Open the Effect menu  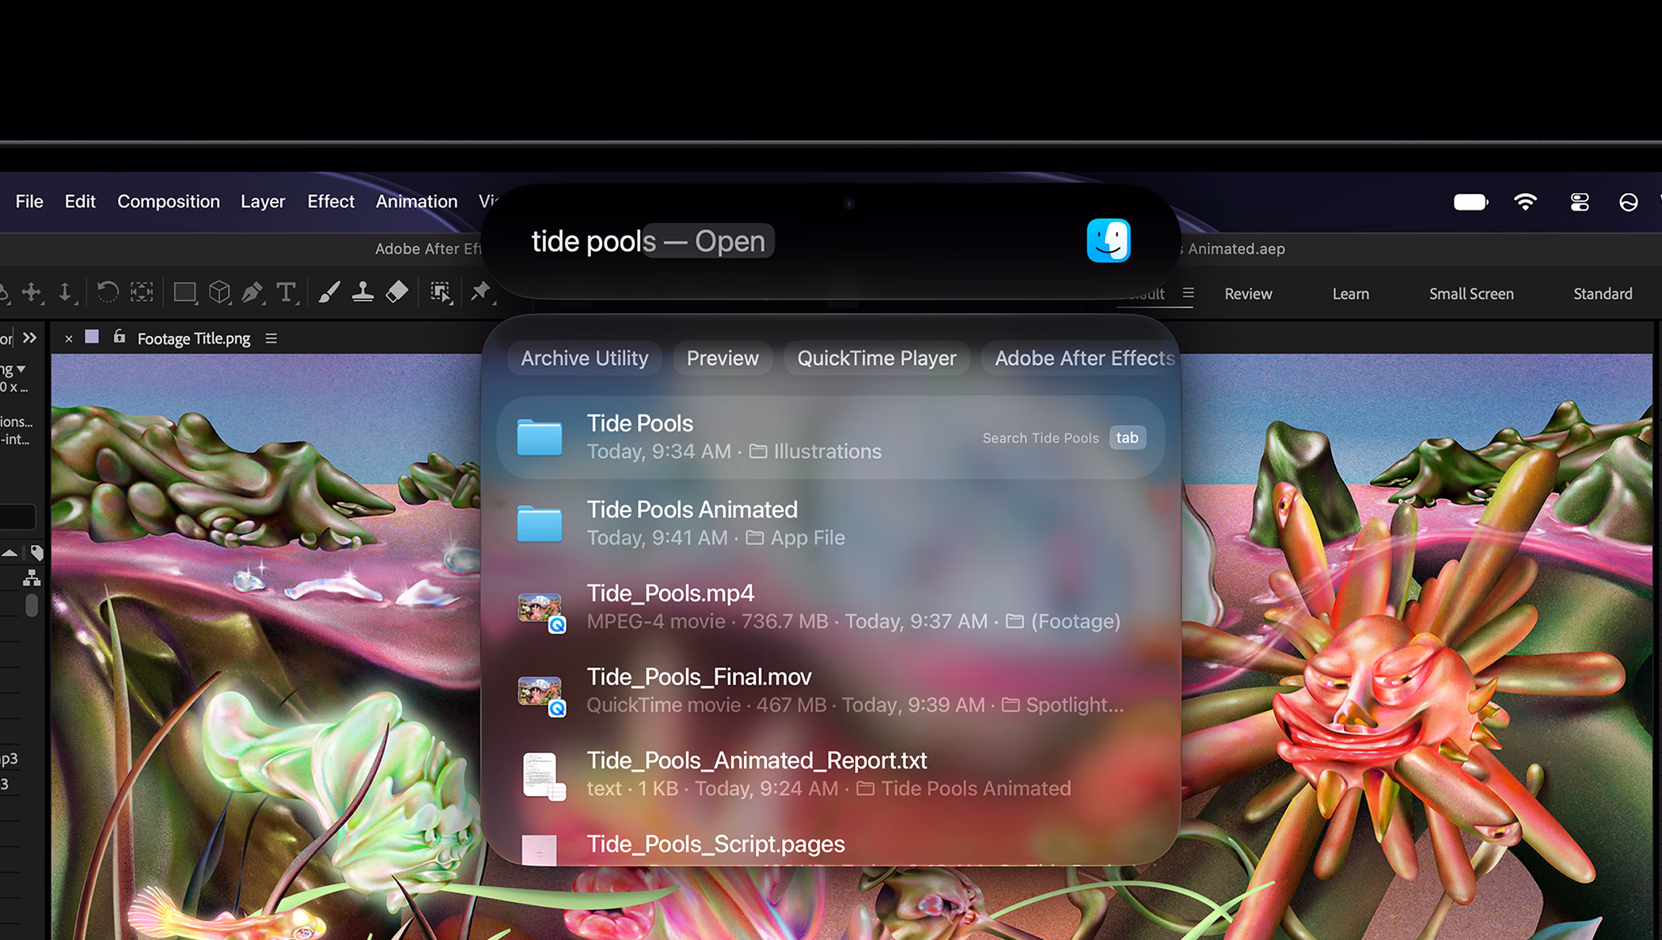(x=331, y=202)
